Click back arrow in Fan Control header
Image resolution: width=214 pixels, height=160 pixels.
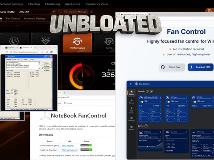point(131,84)
